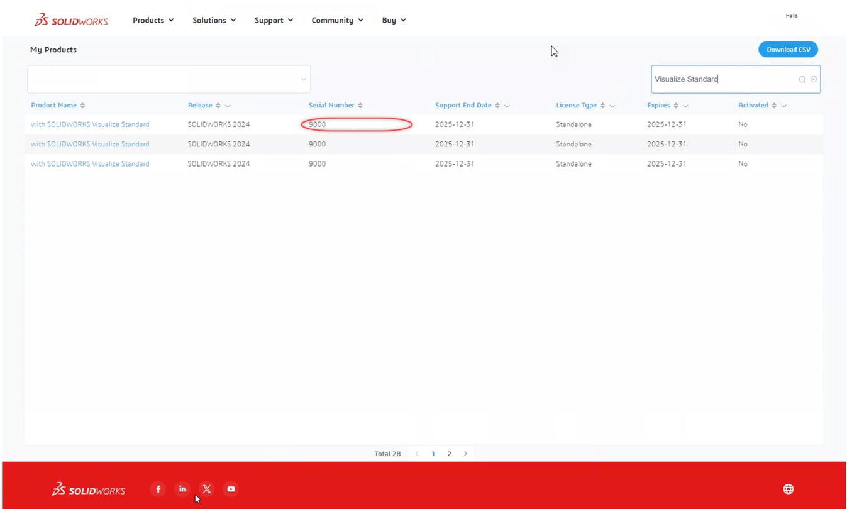847x509 pixels.
Task: Go to previous page arrow
Action: click(x=417, y=454)
